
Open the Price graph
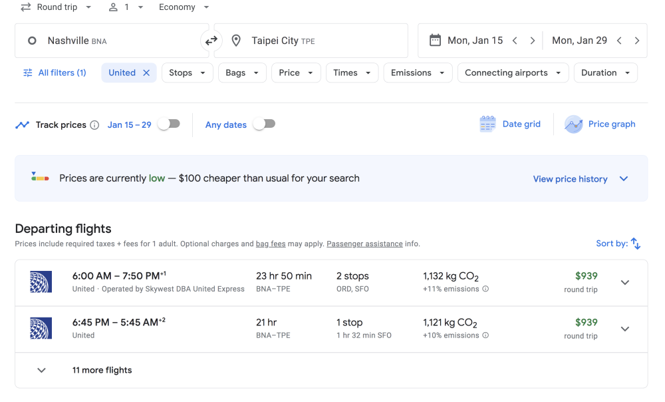click(x=600, y=124)
